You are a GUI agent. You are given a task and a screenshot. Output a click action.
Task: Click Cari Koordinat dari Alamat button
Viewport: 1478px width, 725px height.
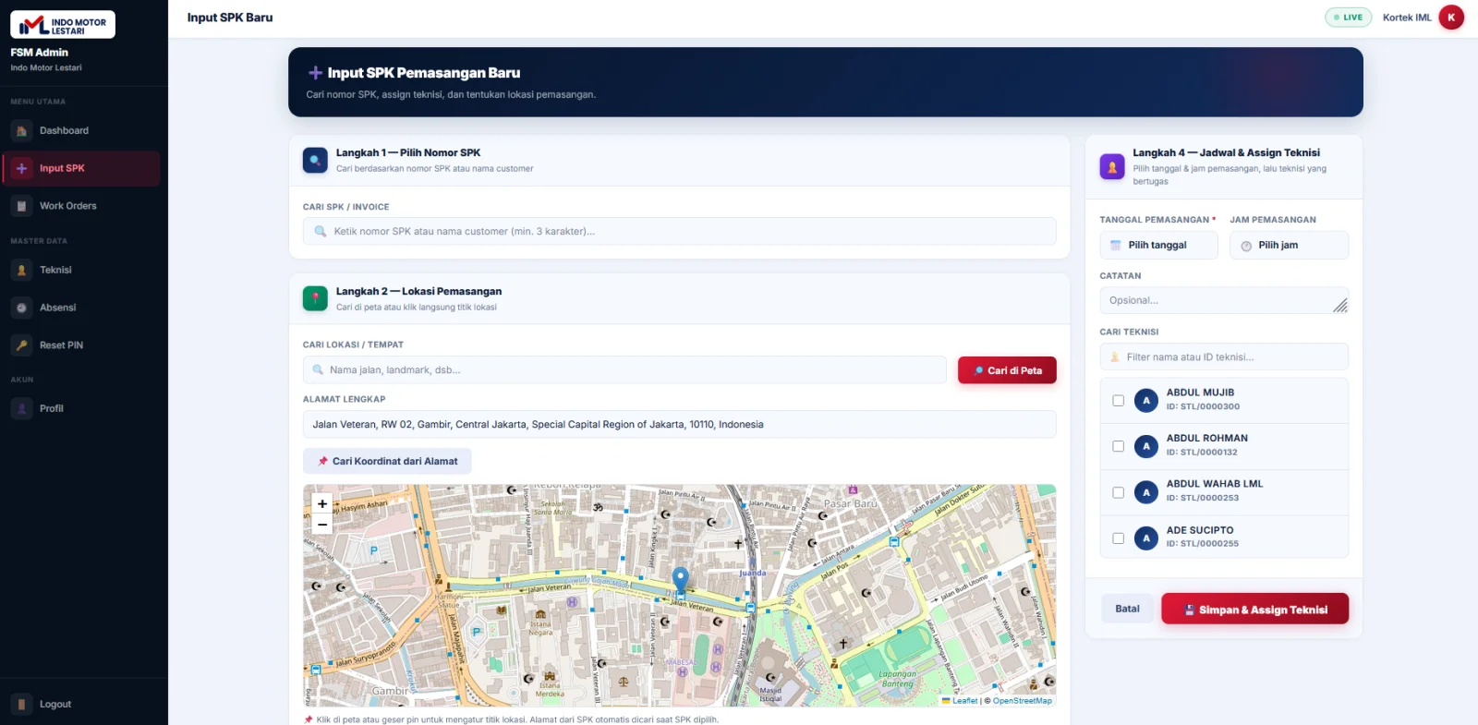click(x=387, y=462)
